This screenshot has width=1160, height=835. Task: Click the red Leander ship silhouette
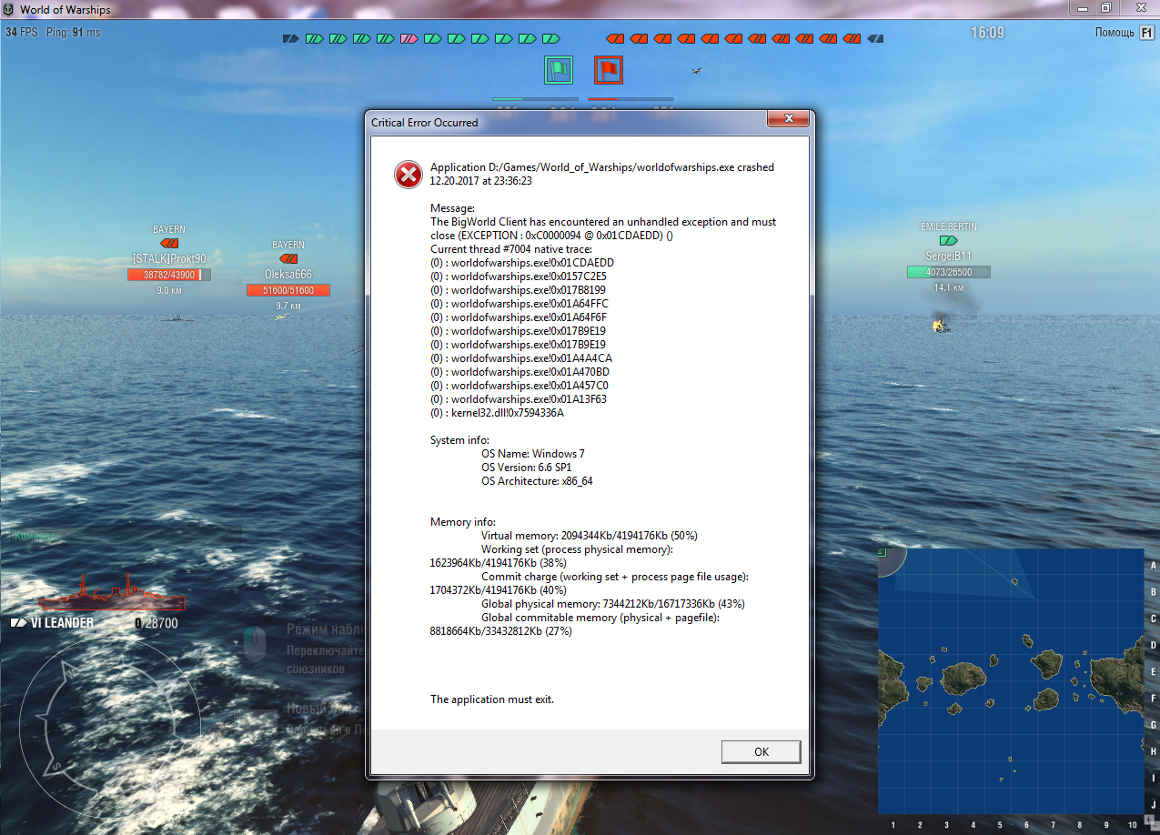pyautogui.click(x=108, y=594)
